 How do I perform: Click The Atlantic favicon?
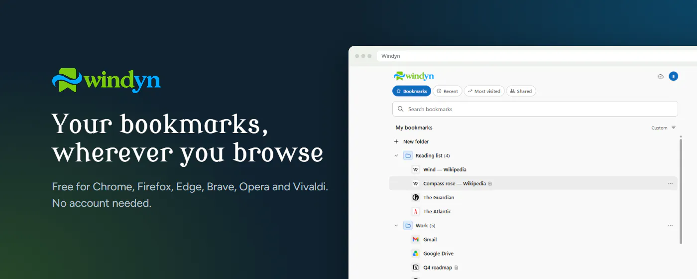pos(416,212)
